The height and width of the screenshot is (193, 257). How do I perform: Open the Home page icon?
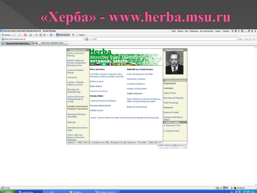(37, 35)
